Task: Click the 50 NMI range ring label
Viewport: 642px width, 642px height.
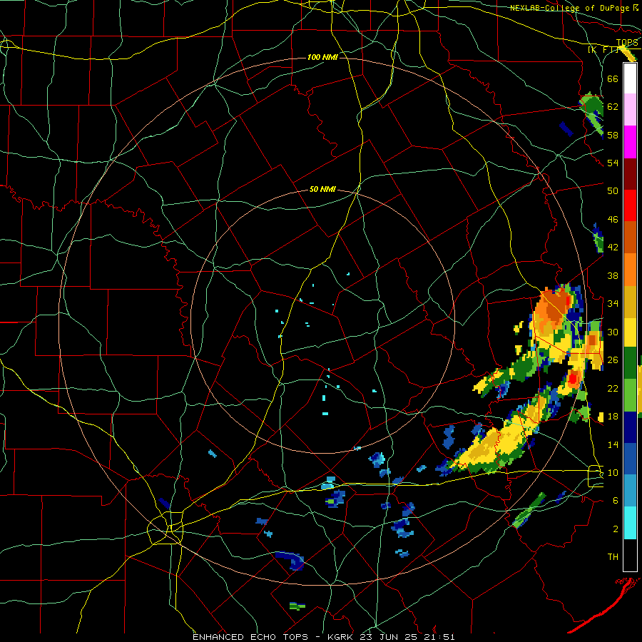Action: [322, 189]
